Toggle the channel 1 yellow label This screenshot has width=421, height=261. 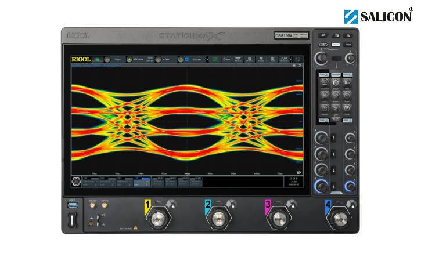[148, 204]
